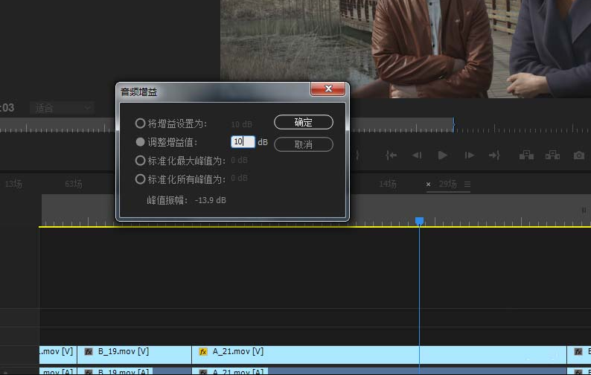Select 标准化所有峰值为 radio option
This screenshot has width=591, height=375.
(x=140, y=179)
